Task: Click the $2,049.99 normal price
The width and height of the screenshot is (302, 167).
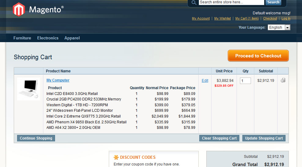Action: tap(160, 116)
